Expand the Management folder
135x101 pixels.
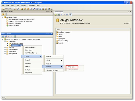tap(5, 54)
